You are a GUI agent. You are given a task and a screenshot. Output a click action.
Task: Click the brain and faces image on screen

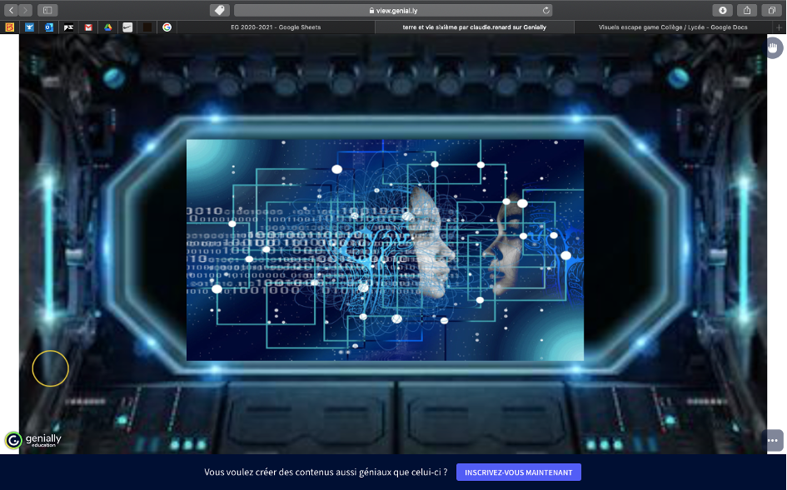(x=385, y=250)
